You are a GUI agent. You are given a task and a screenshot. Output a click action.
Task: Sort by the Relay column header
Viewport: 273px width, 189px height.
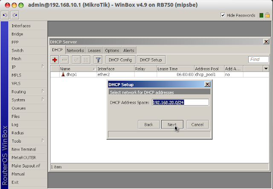(x=145, y=69)
